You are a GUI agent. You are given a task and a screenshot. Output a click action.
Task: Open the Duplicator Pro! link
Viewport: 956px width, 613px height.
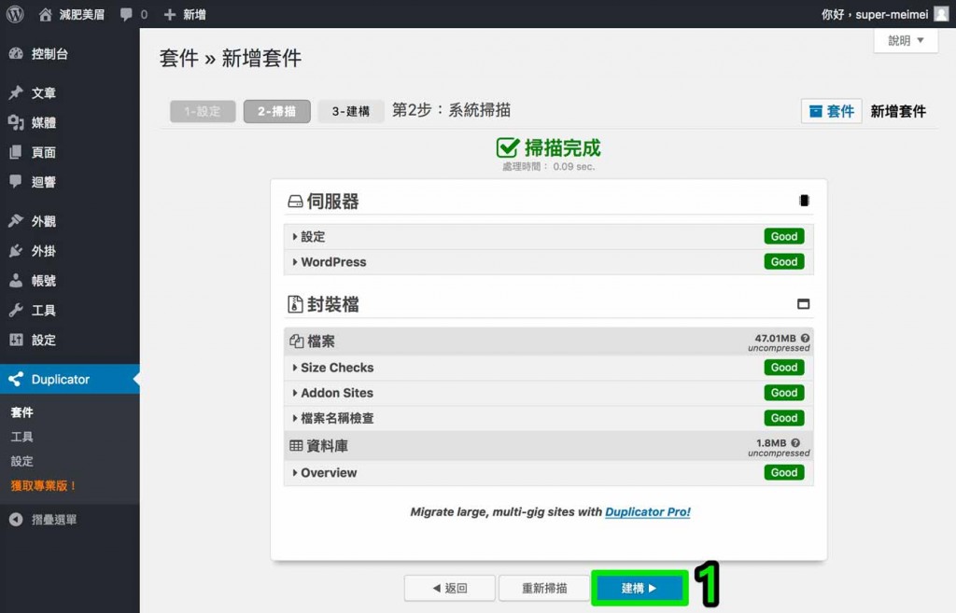tap(648, 512)
